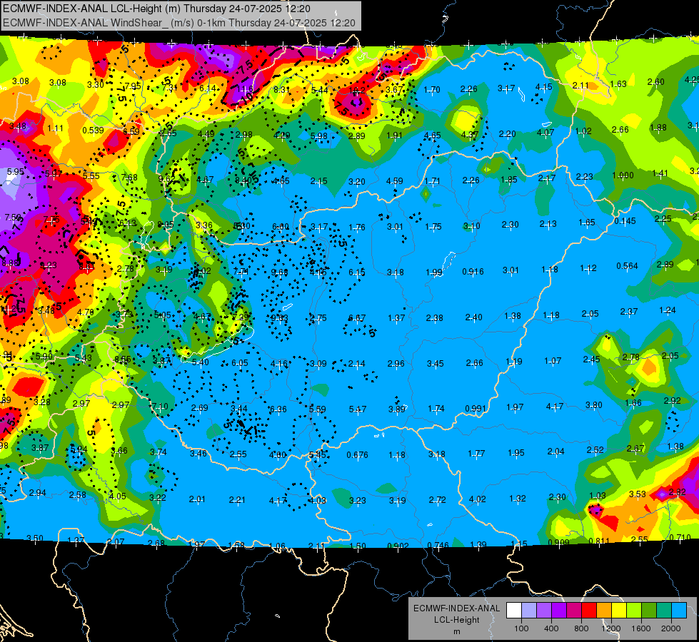Click the 7.68 grid value
The height and width of the screenshot is (642, 699).
point(129,178)
